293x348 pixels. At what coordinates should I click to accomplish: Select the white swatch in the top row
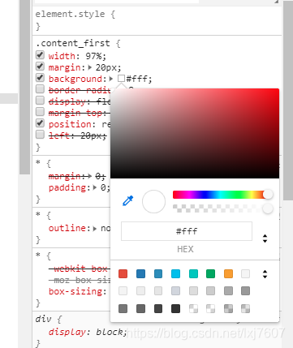point(245,273)
